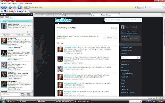Toggle the expanded people view button
Screen dimensions: 165x103
28,95
